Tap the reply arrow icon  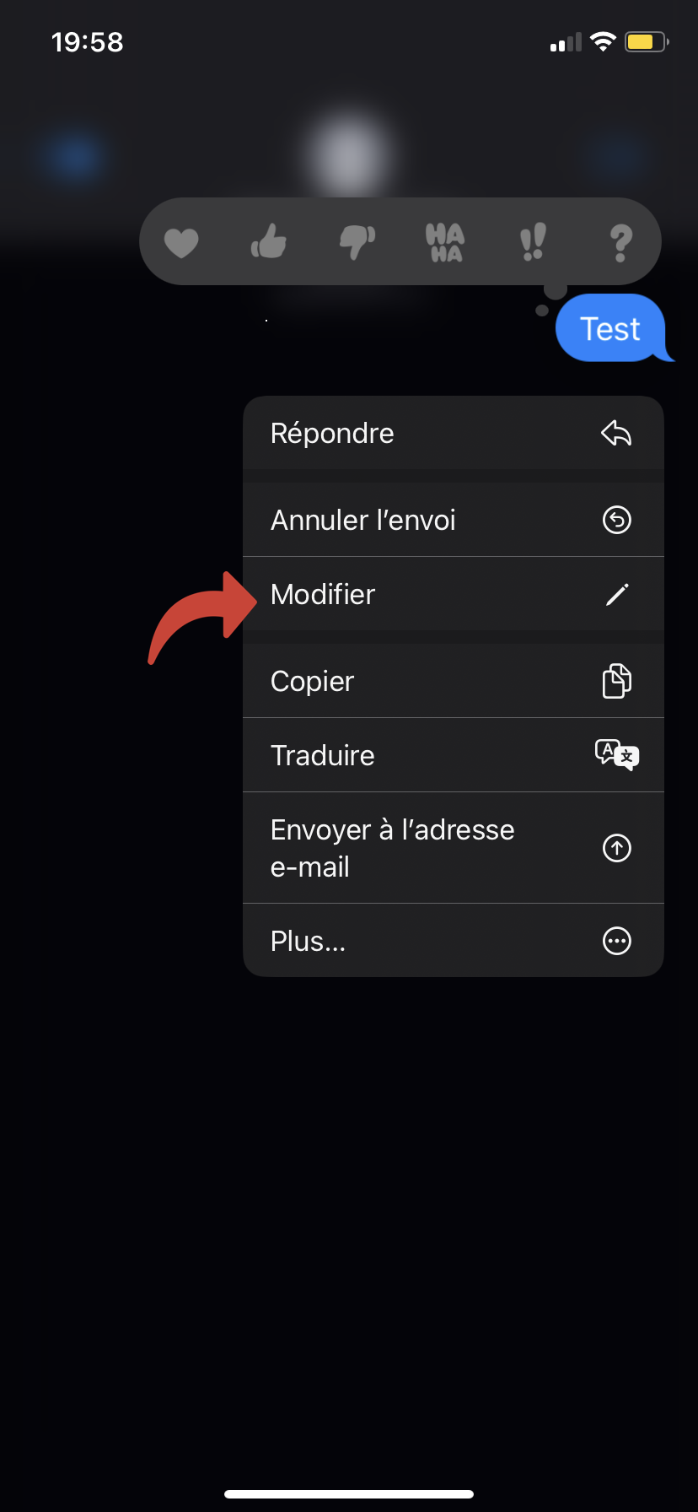point(616,434)
